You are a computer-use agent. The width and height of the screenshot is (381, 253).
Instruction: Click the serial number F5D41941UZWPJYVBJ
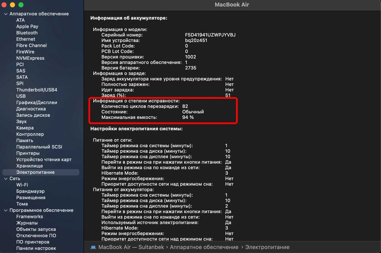click(210, 35)
